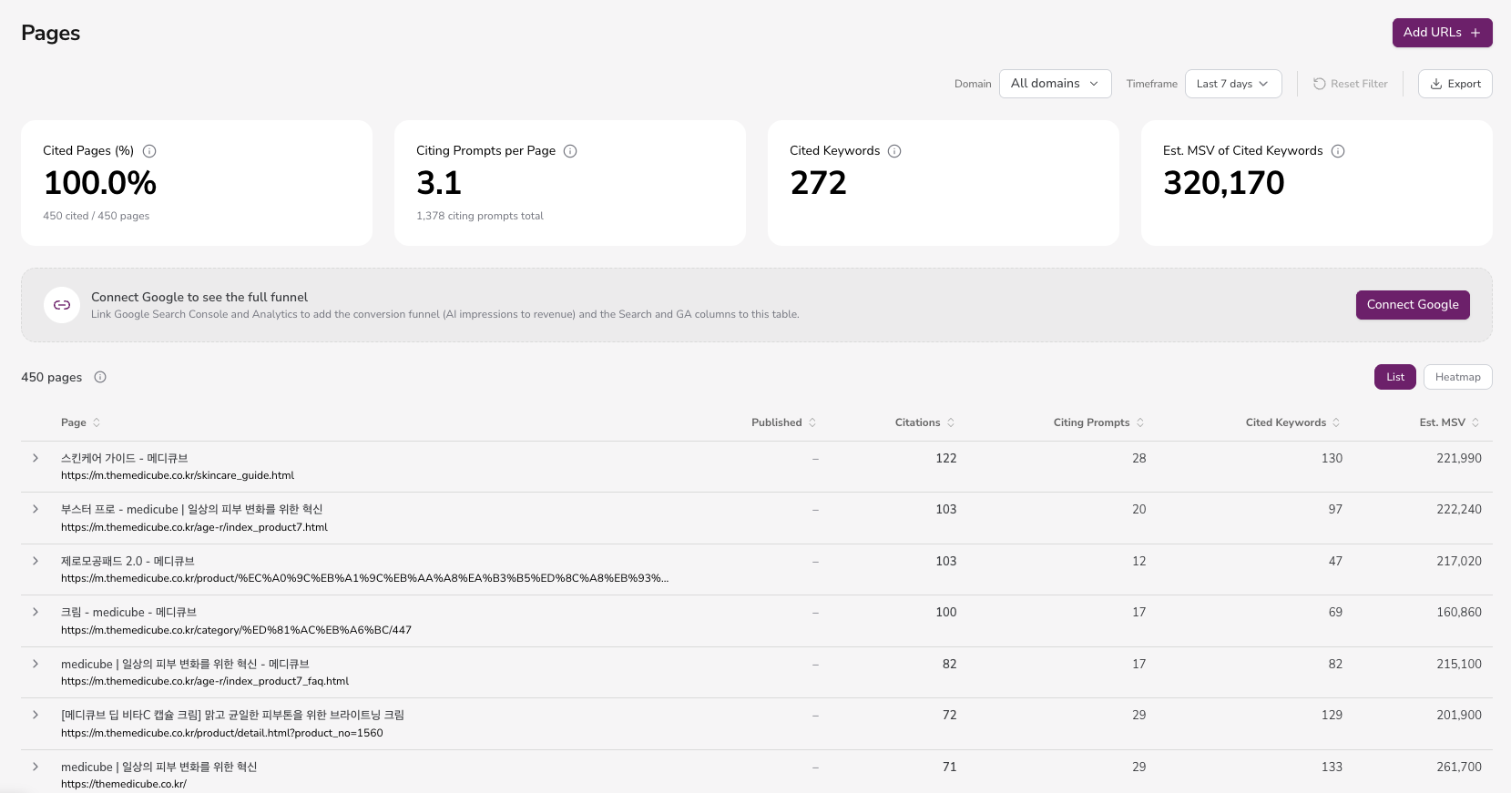
Task: Click the link icon in the Connect Google banner
Action: click(x=62, y=305)
